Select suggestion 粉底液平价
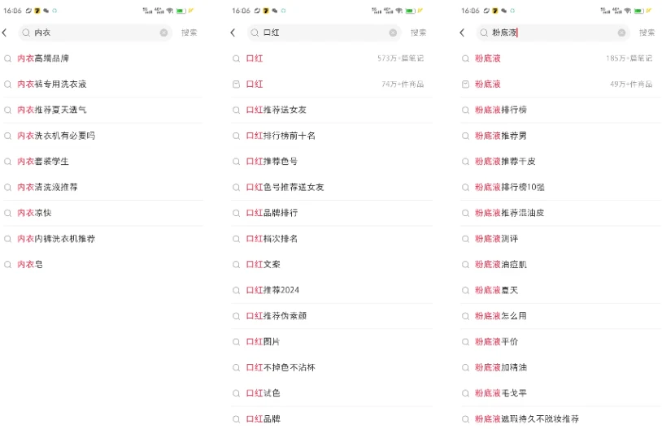This screenshot has width=662, height=429. click(x=496, y=341)
